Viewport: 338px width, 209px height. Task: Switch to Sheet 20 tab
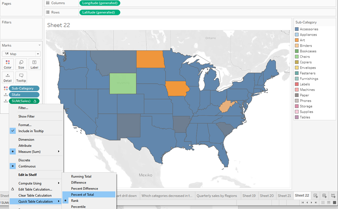tap(267, 196)
